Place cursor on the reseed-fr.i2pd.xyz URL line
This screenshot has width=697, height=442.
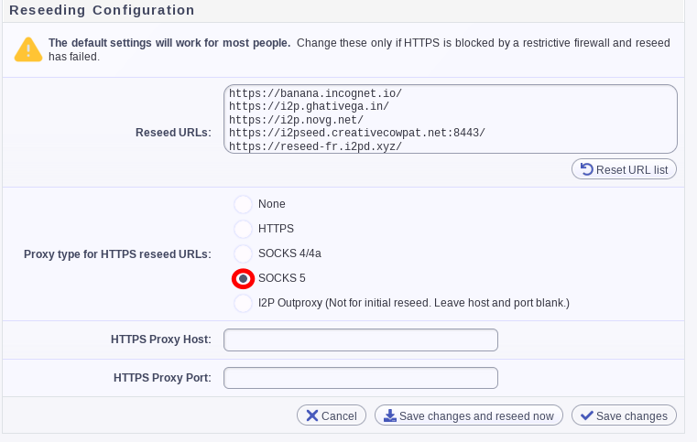316,146
